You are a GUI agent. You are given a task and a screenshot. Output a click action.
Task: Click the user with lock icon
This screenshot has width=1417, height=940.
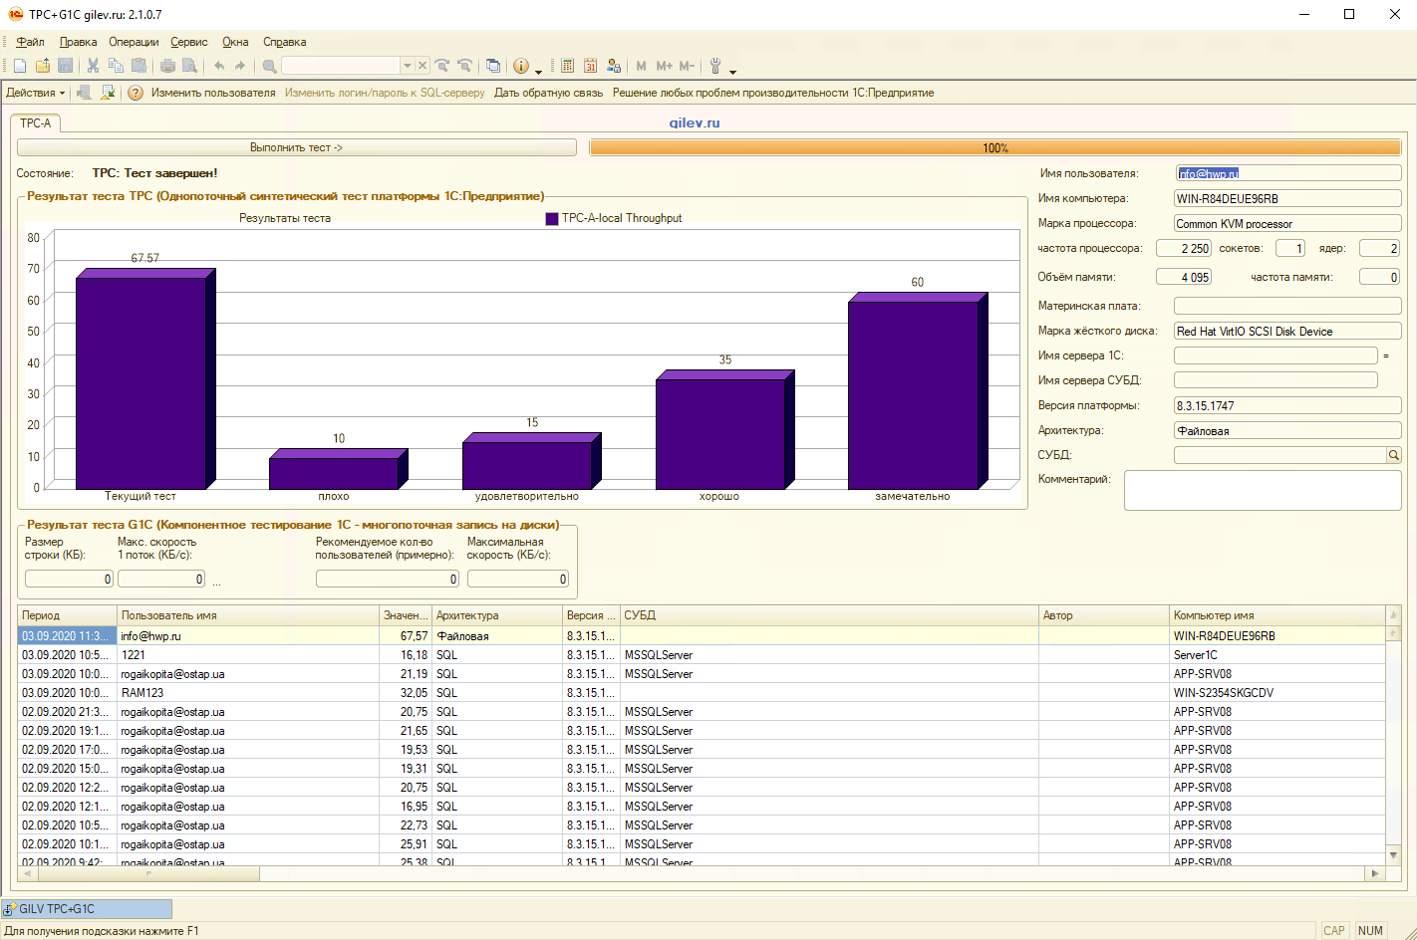click(614, 66)
